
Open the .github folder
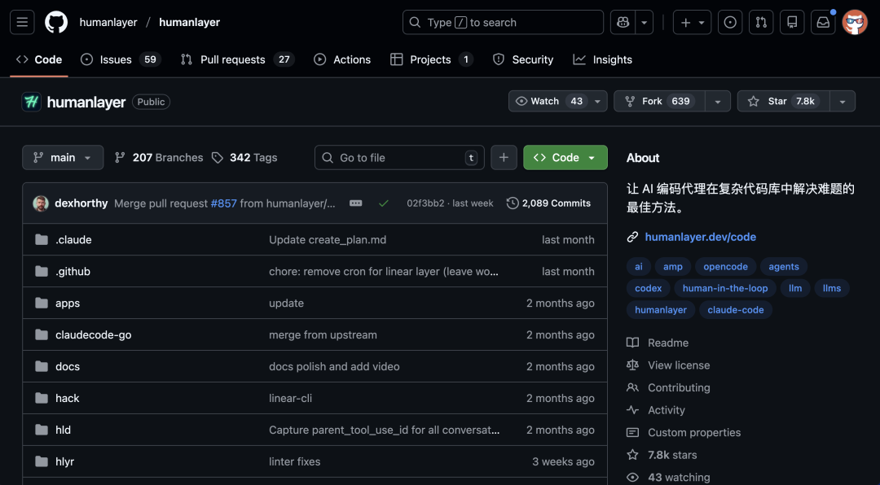[73, 271]
